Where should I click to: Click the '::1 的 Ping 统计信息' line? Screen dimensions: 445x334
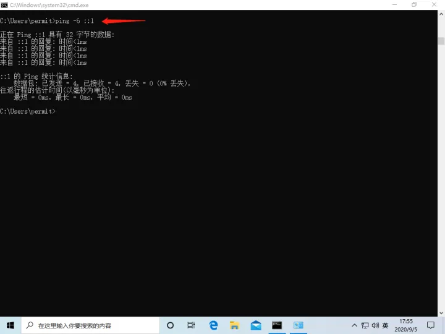coord(36,77)
